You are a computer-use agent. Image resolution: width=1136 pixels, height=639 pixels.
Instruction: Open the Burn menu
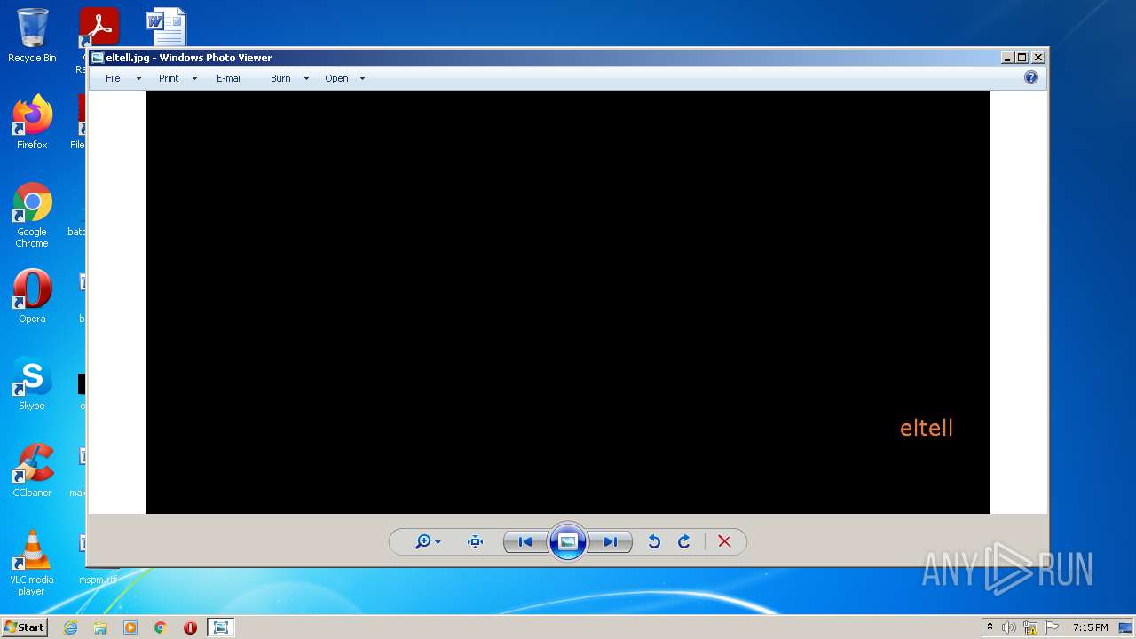coord(280,78)
